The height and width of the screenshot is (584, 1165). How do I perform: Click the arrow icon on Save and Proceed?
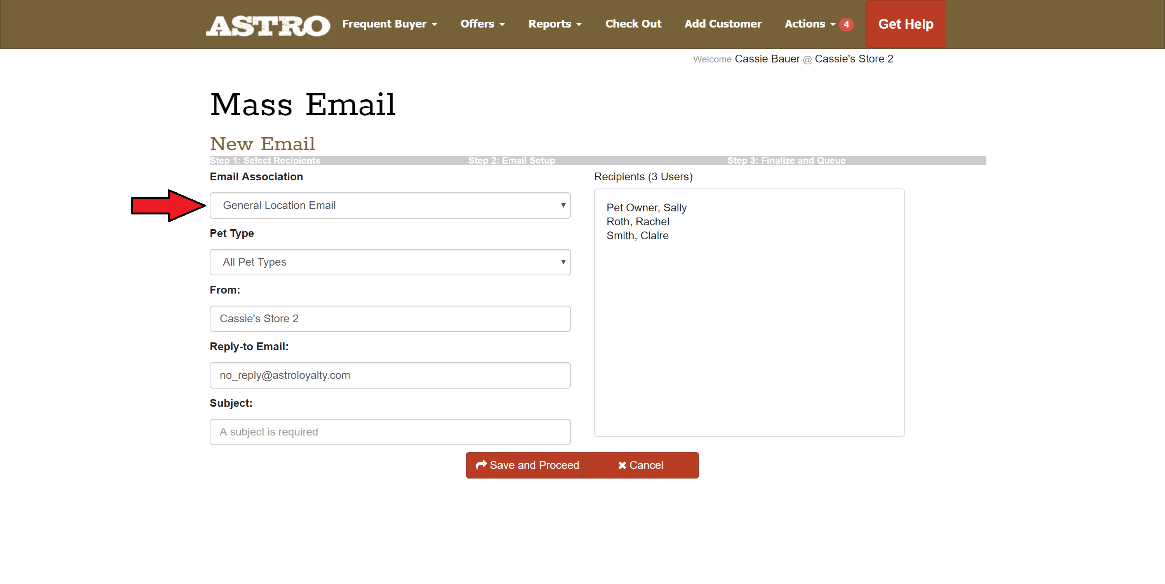(481, 465)
